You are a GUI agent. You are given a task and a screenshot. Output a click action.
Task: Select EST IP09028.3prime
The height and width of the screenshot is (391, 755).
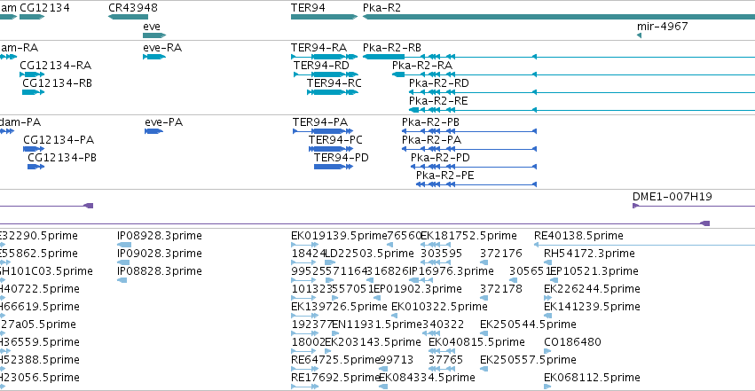tap(123, 262)
